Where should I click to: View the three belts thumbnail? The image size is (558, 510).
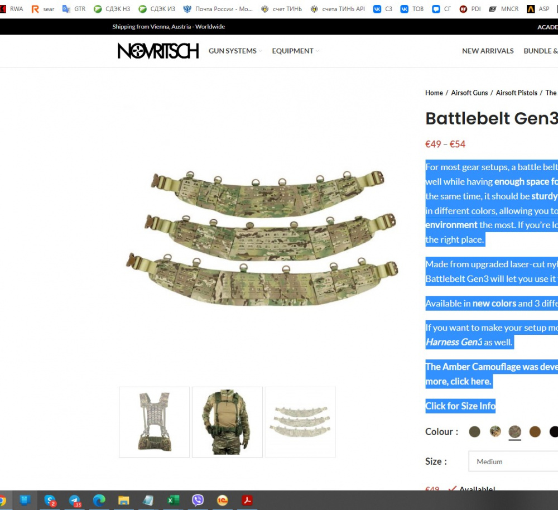pyautogui.click(x=300, y=422)
